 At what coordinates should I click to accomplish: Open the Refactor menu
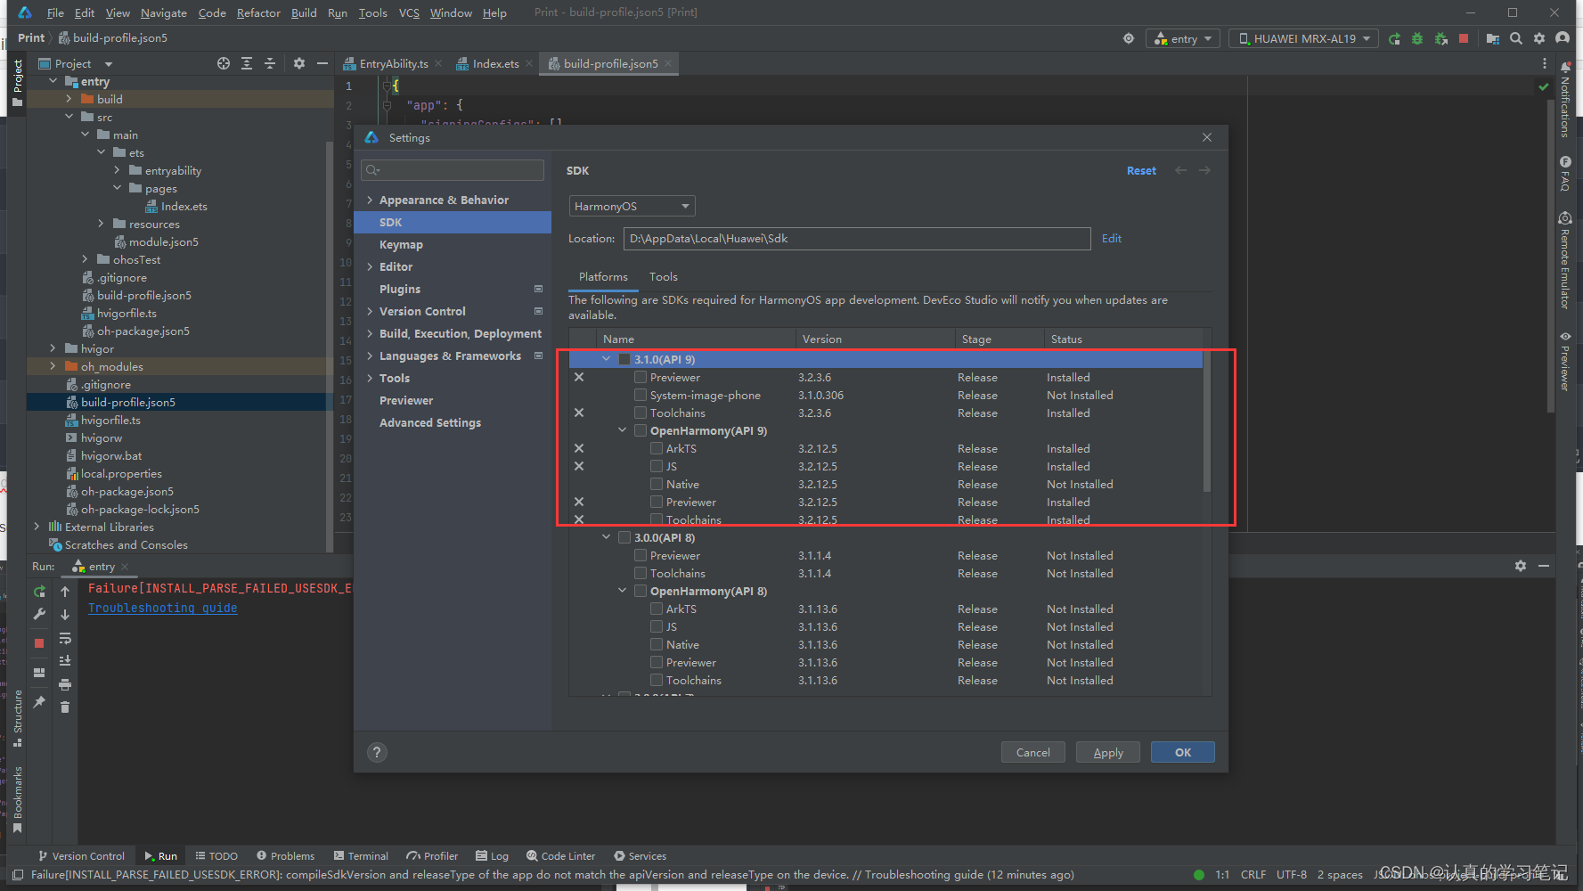(x=258, y=12)
